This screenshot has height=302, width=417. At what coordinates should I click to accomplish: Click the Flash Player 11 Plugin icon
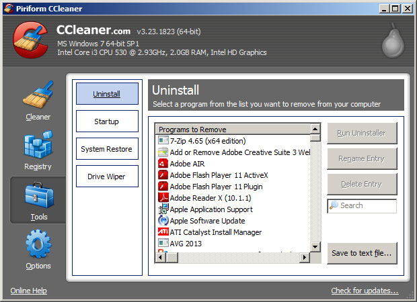[x=163, y=186]
